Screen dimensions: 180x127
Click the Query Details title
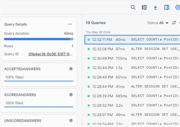[x=16, y=24]
